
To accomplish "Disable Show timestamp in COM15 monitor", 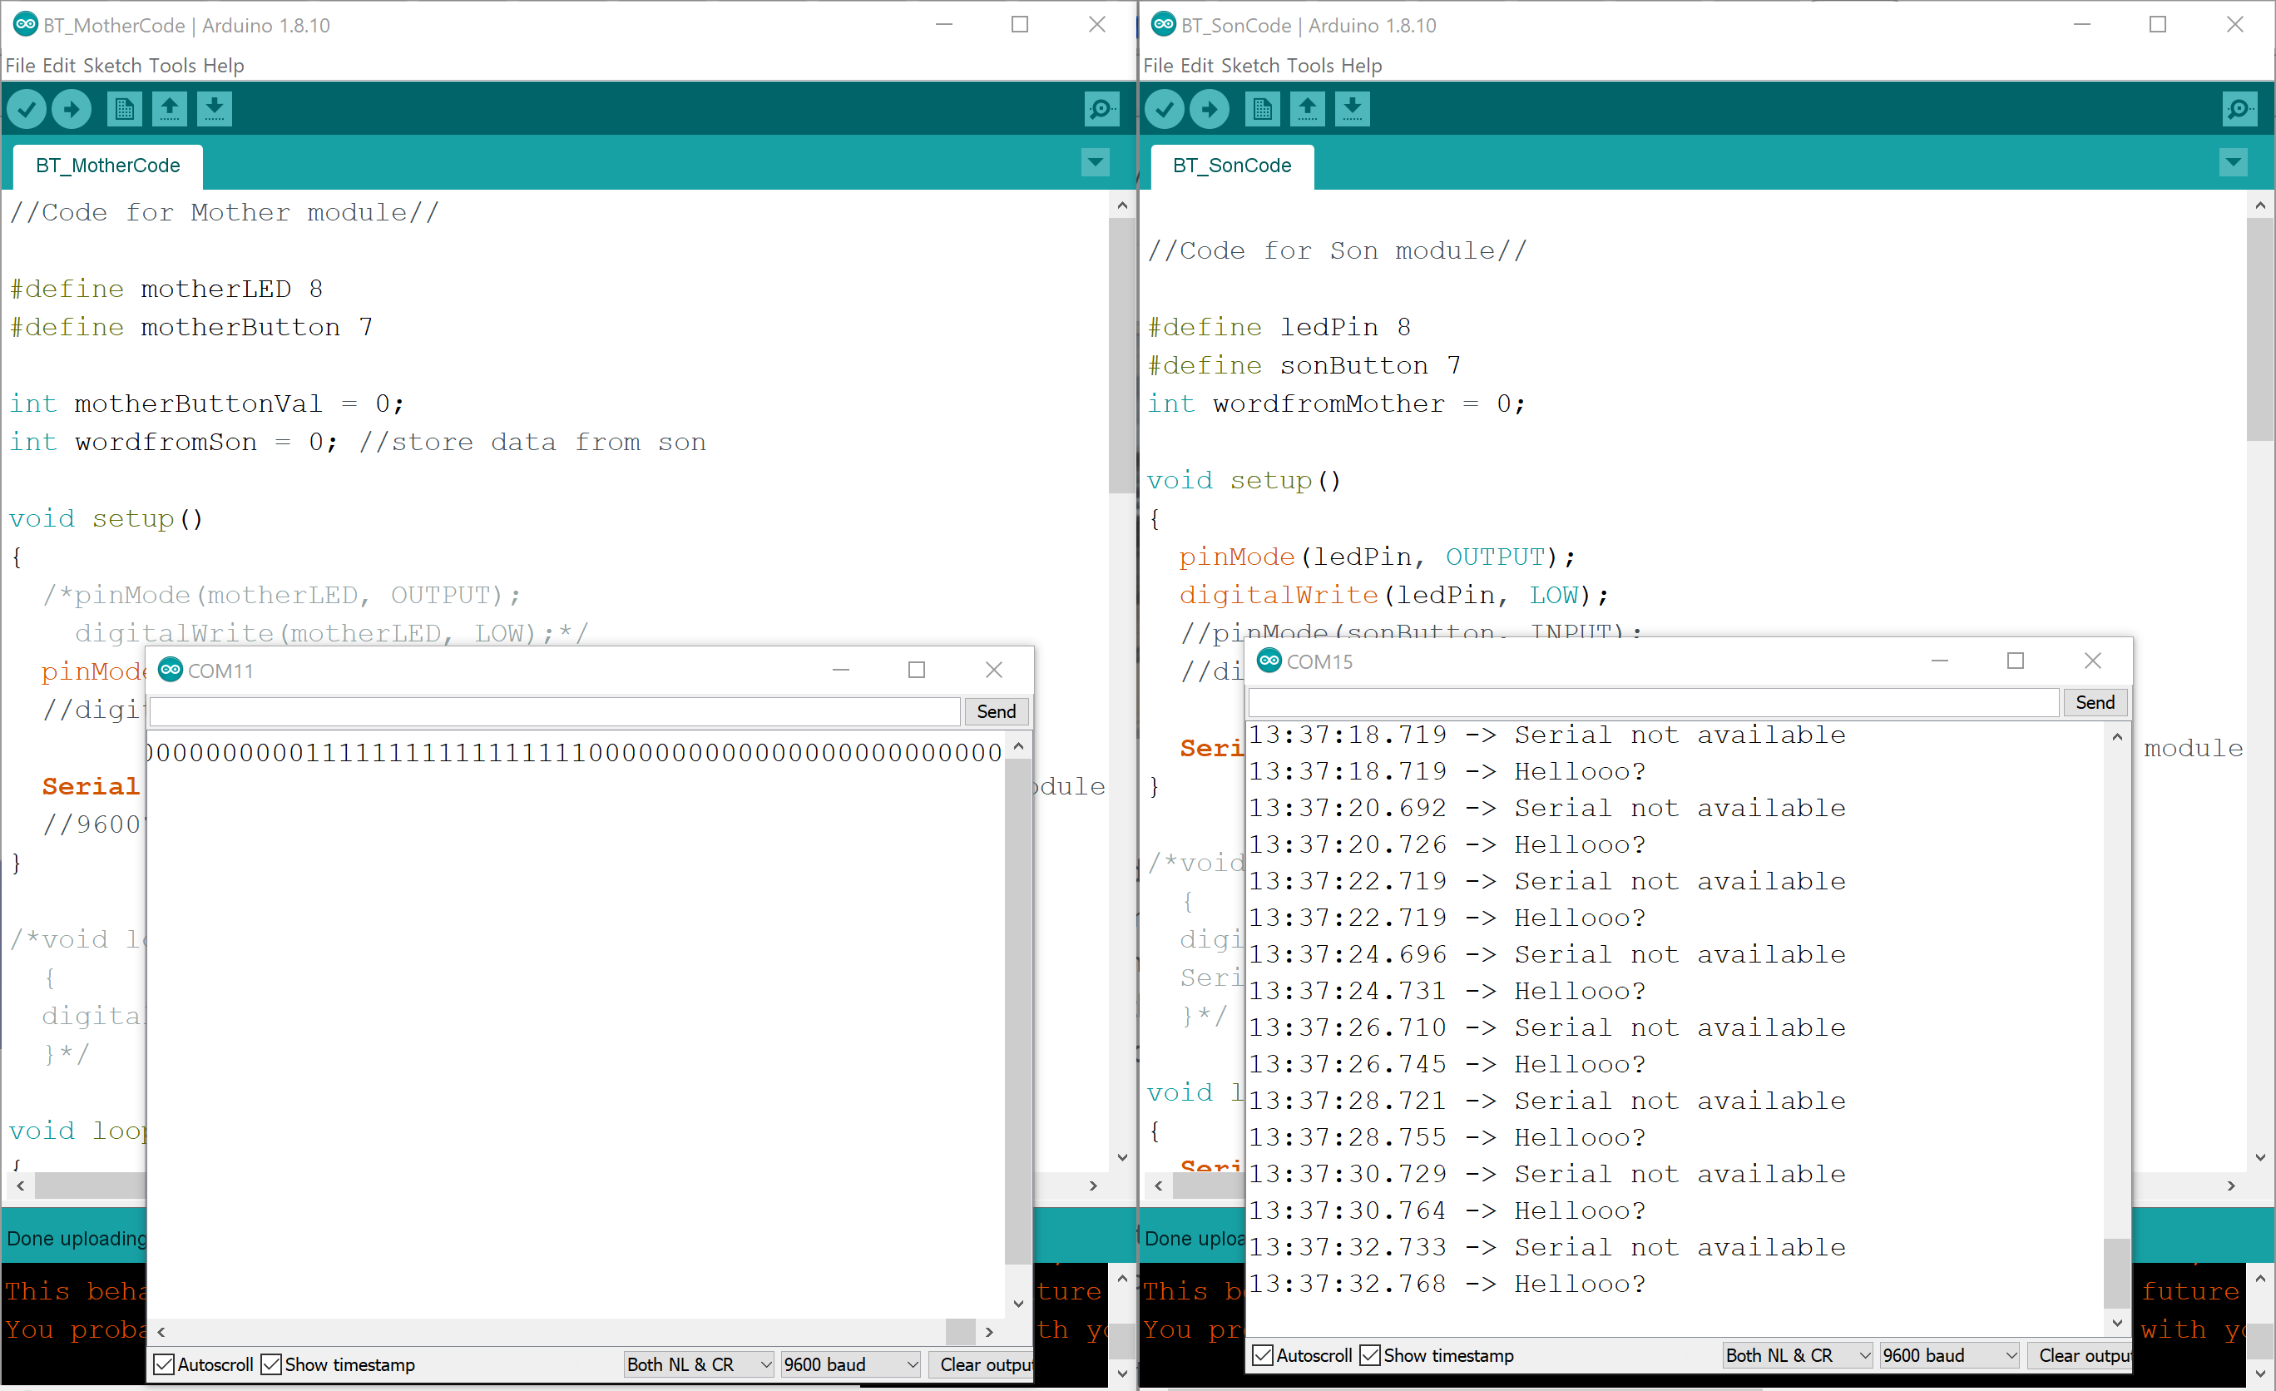I will (1370, 1355).
